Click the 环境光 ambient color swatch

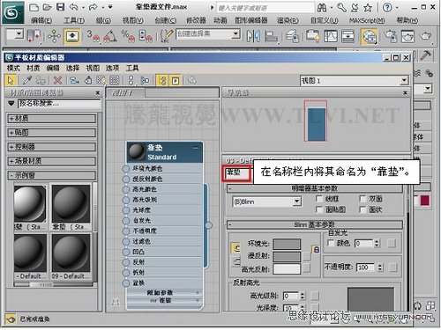click(287, 244)
